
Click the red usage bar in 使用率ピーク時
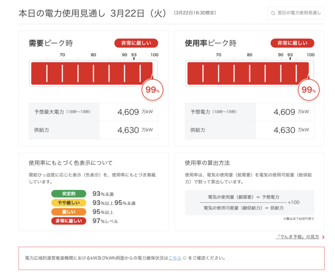(x=248, y=73)
